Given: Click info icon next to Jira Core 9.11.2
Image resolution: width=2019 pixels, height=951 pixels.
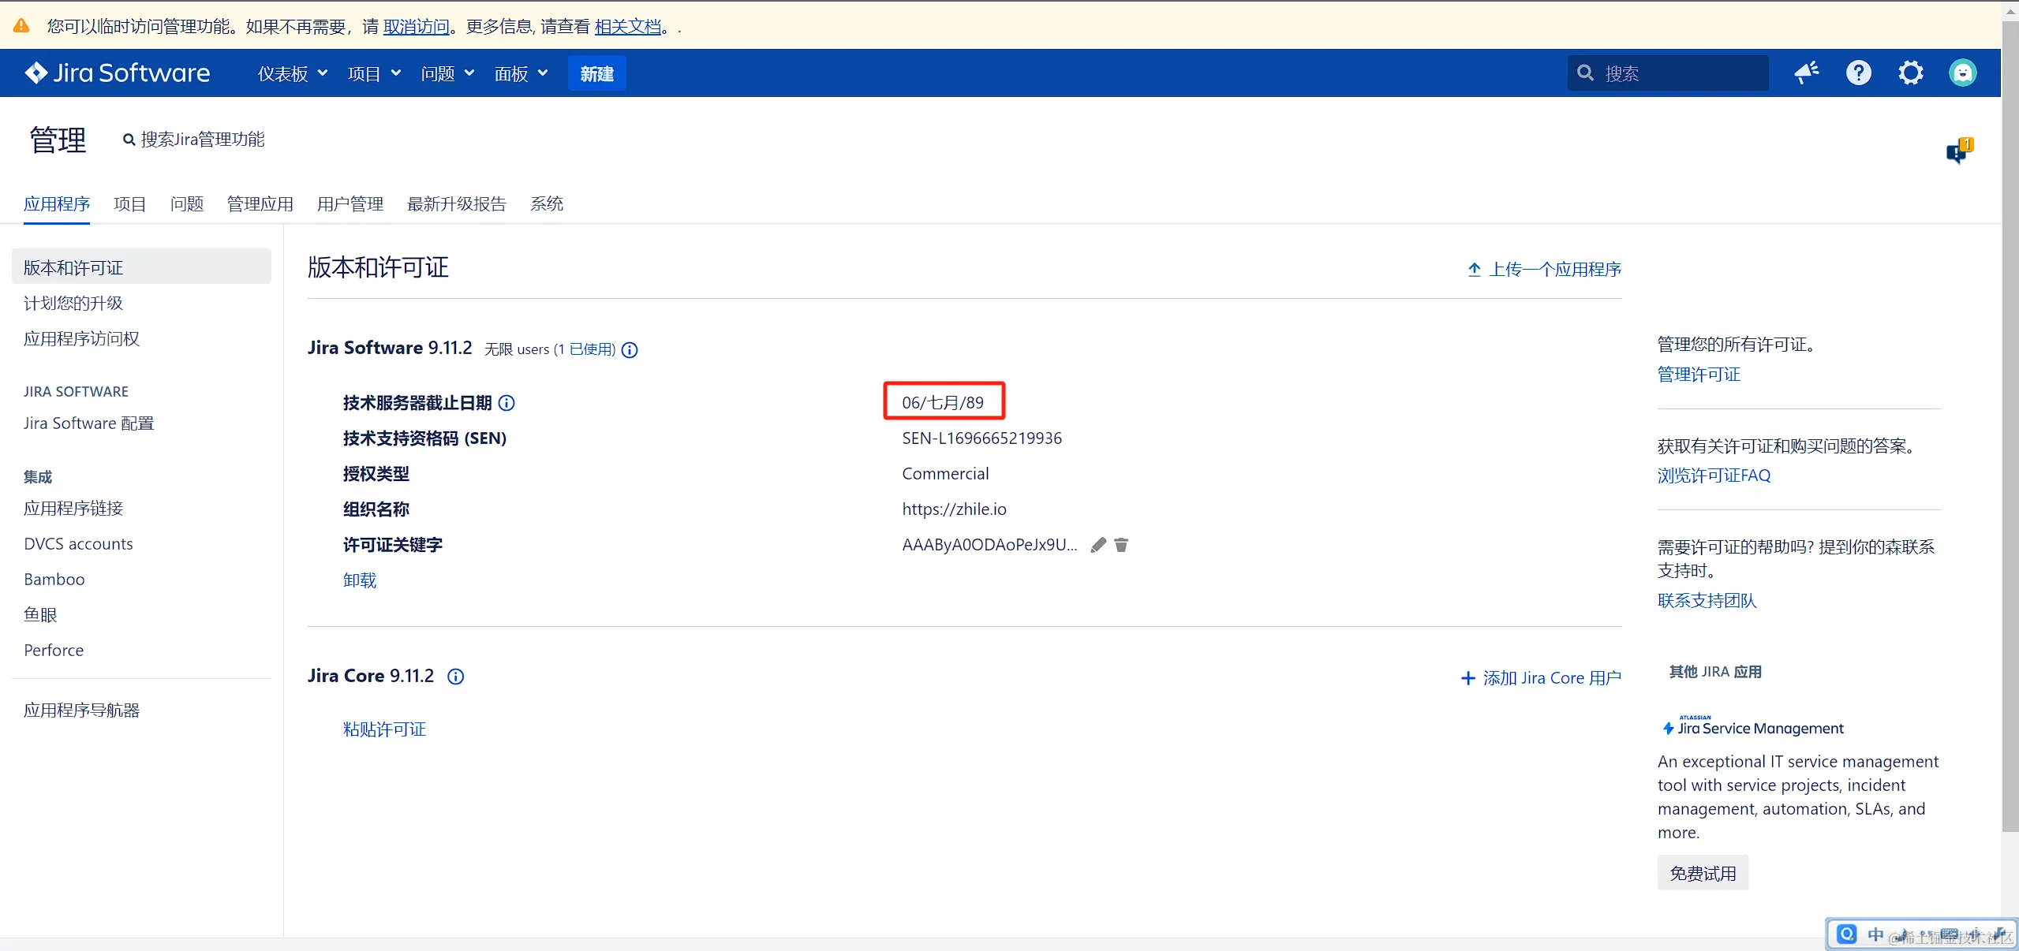Looking at the screenshot, I should 455,677.
